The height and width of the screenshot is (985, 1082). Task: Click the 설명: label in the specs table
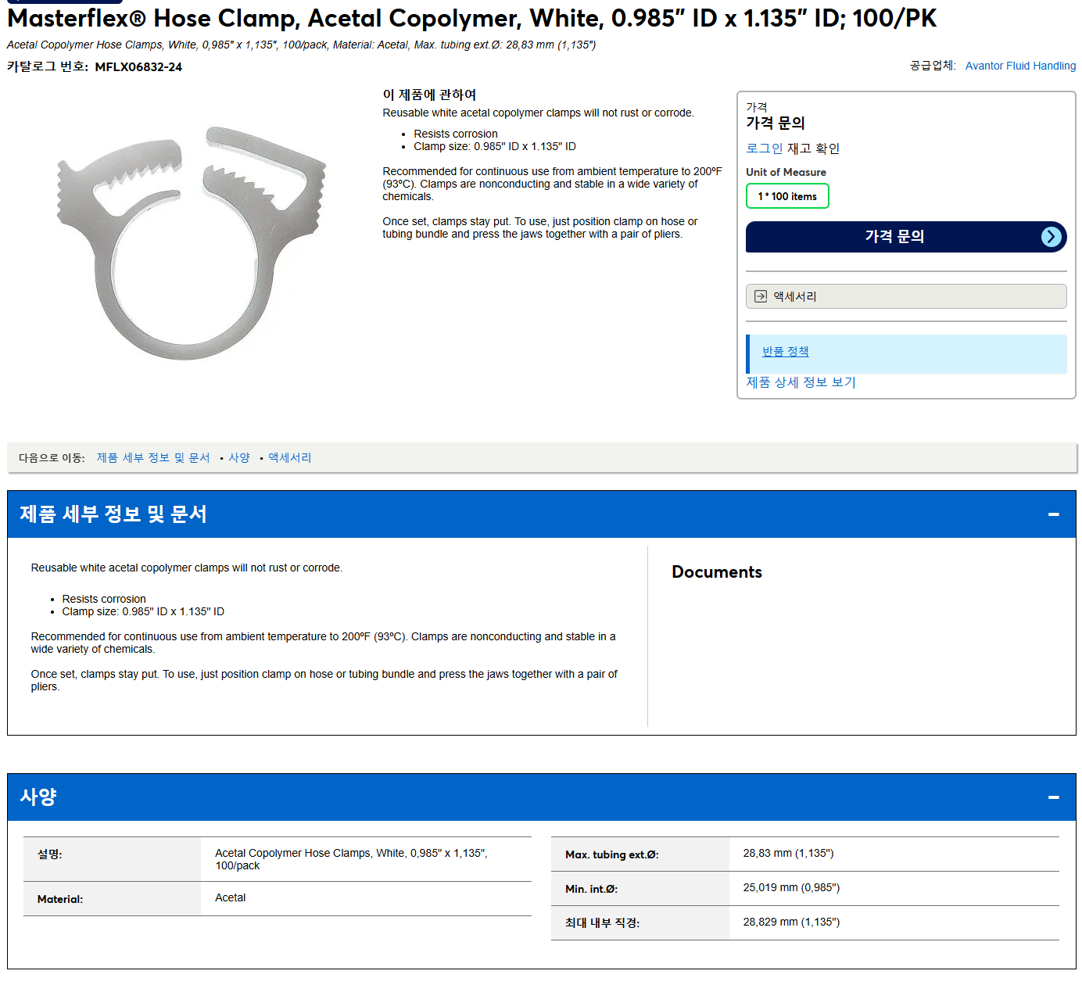click(x=50, y=854)
